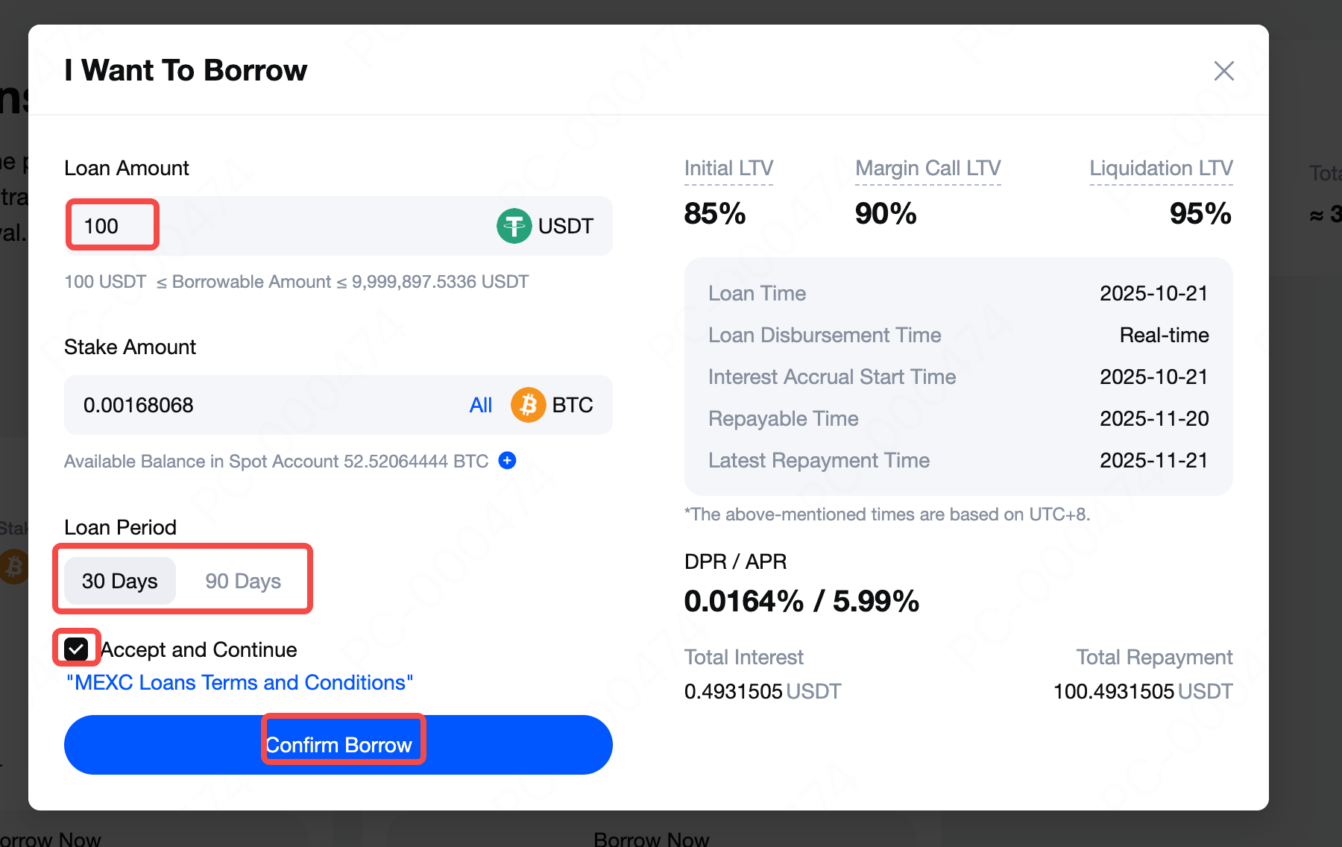1342x847 pixels.
Task: Toggle the Accept and Continue checkbox
Action: 77,649
